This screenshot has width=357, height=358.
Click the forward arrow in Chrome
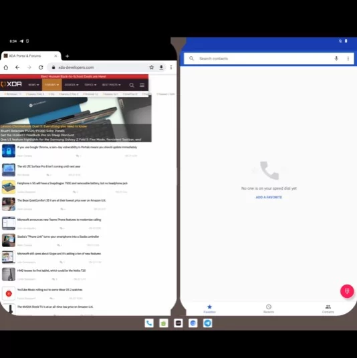(x=29, y=67)
